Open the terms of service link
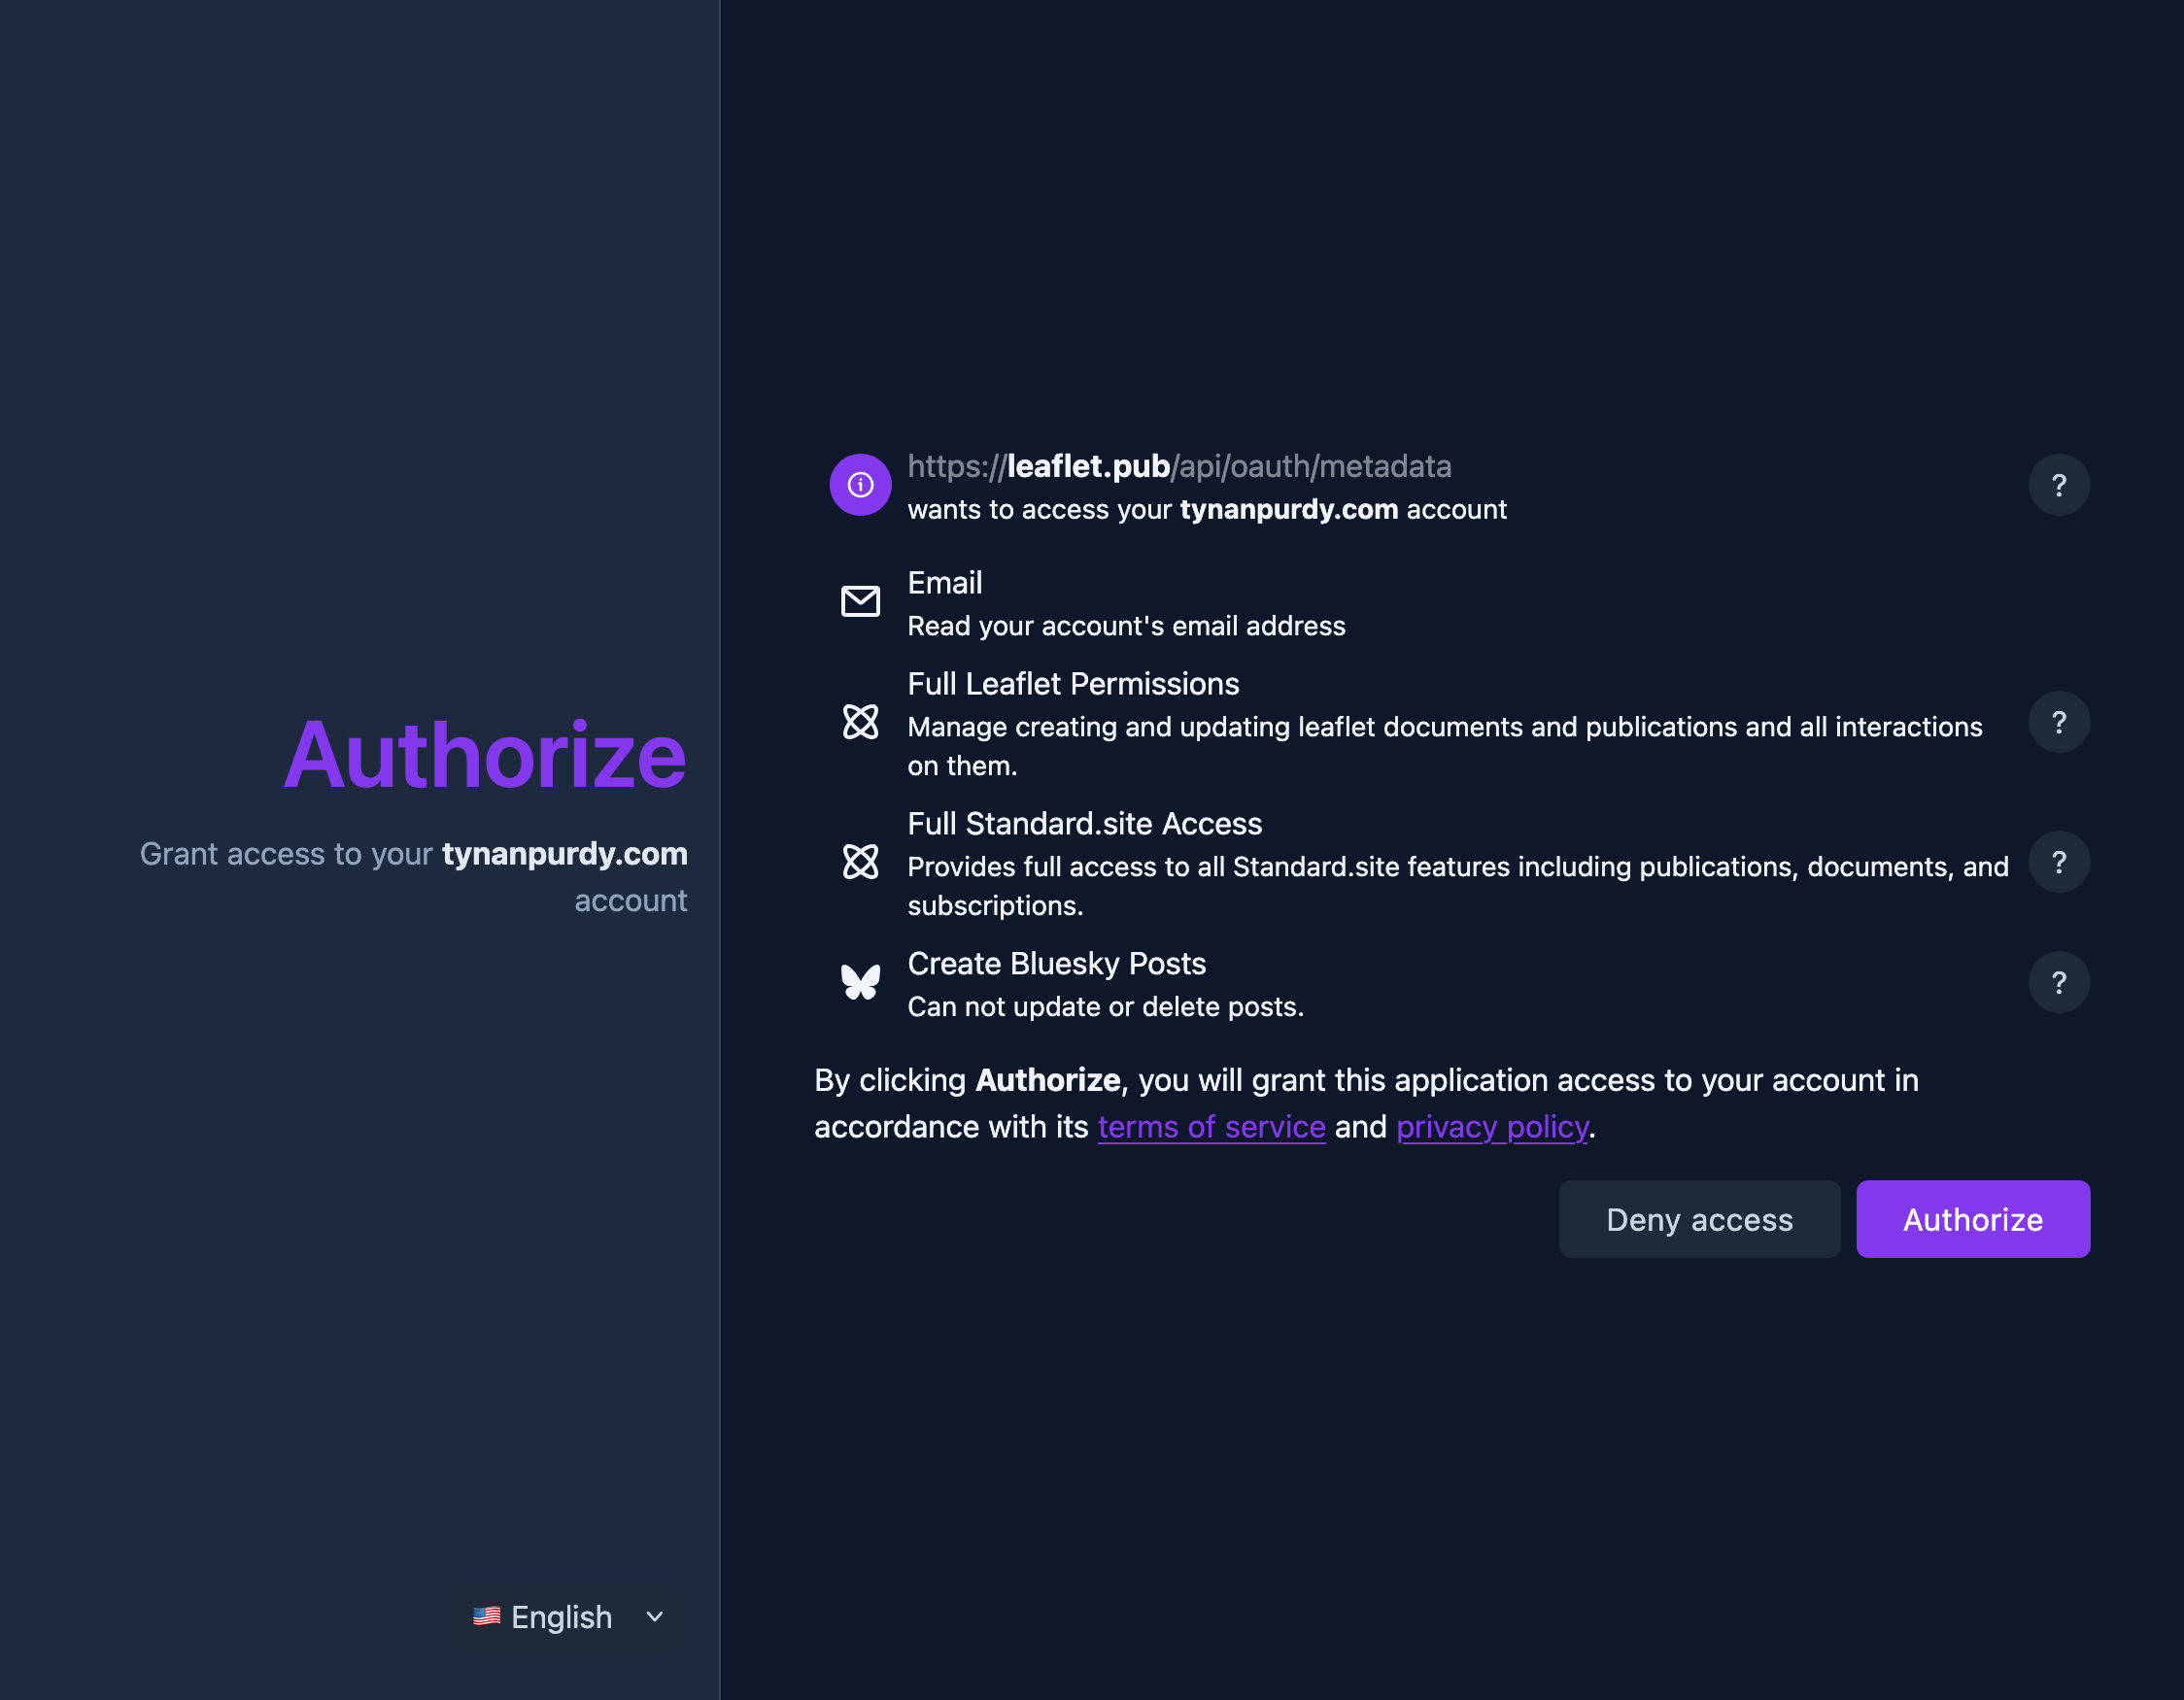This screenshot has height=1700, width=2184. (x=1211, y=1127)
